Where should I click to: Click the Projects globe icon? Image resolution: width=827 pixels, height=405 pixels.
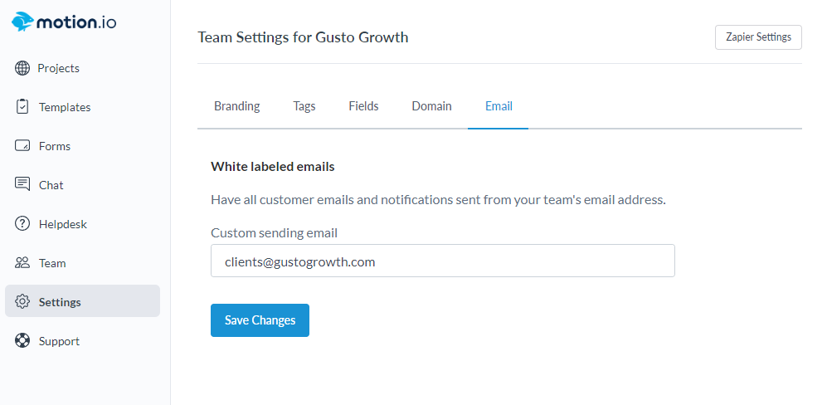(x=22, y=68)
